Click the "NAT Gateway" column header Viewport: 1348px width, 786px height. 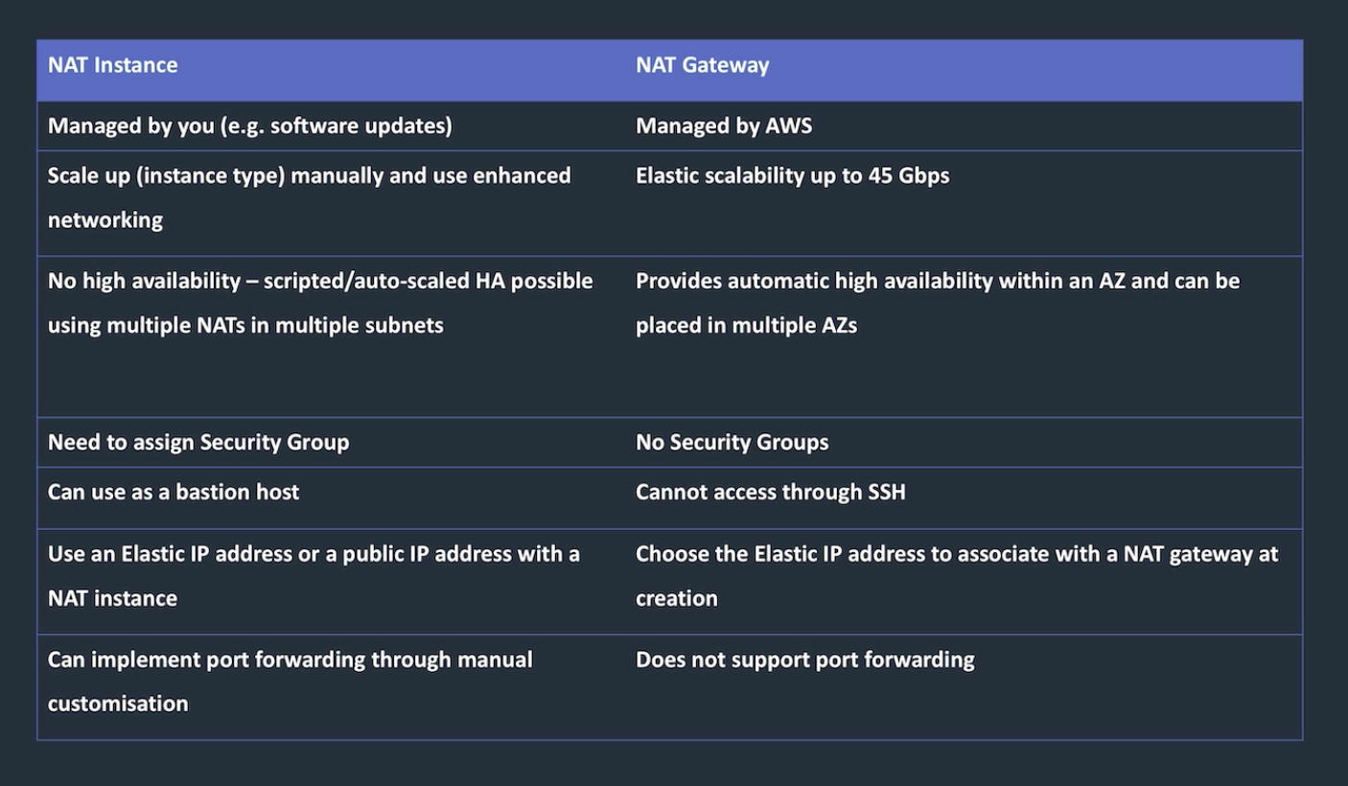coord(702,65)
